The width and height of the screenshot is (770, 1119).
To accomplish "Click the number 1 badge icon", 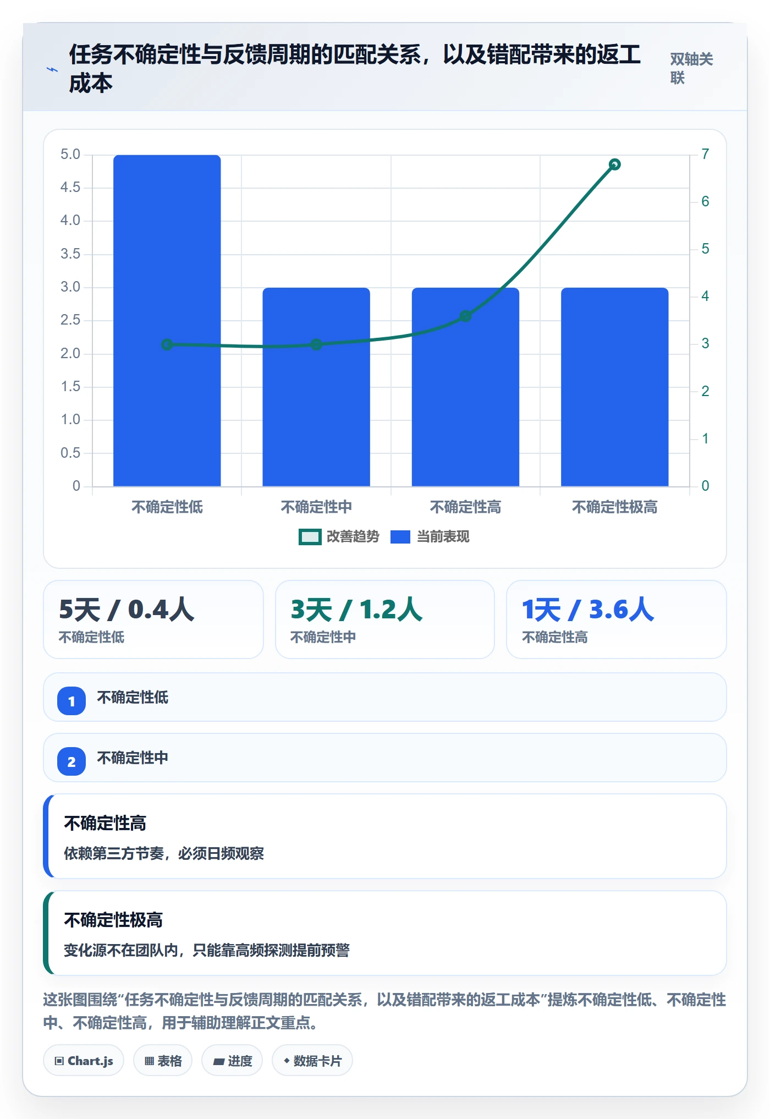I will pos(71,701).
